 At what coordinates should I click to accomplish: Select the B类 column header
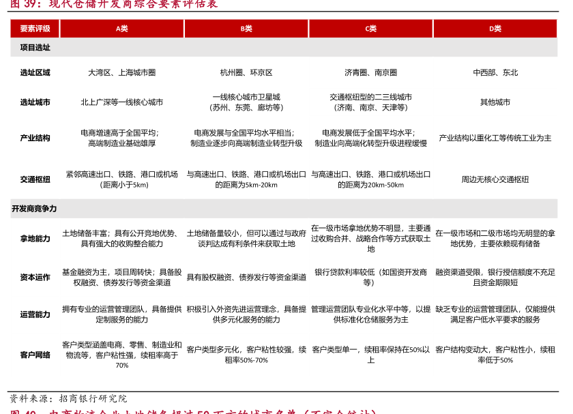pos(246,29)
